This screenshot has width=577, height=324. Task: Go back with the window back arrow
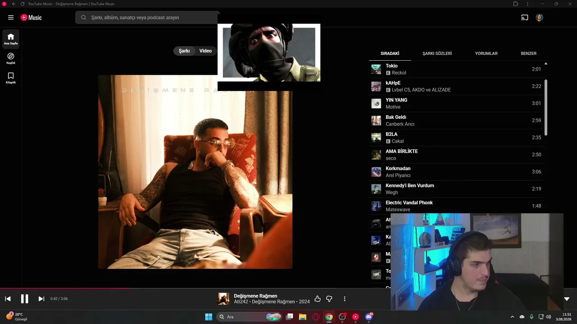click(x=14, y=4)
